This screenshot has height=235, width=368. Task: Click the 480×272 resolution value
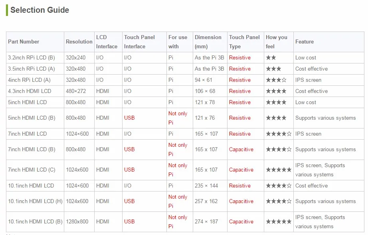76,91
